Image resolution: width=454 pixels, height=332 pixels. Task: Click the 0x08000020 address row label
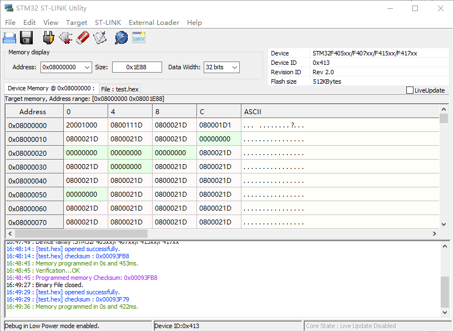click(x=34, y=153)
